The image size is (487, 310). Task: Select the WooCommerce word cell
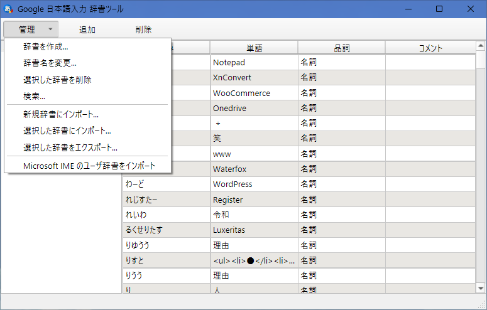254,93
